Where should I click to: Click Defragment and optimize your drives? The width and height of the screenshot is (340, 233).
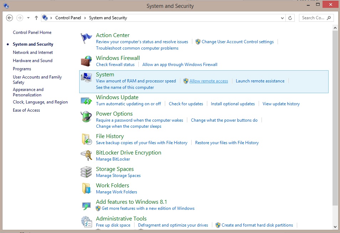click(173, 225)
